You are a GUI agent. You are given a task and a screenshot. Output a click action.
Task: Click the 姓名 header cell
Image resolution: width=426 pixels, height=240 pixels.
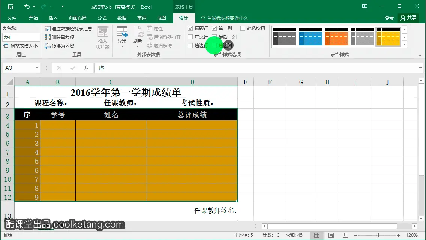[x=111, y=115]
